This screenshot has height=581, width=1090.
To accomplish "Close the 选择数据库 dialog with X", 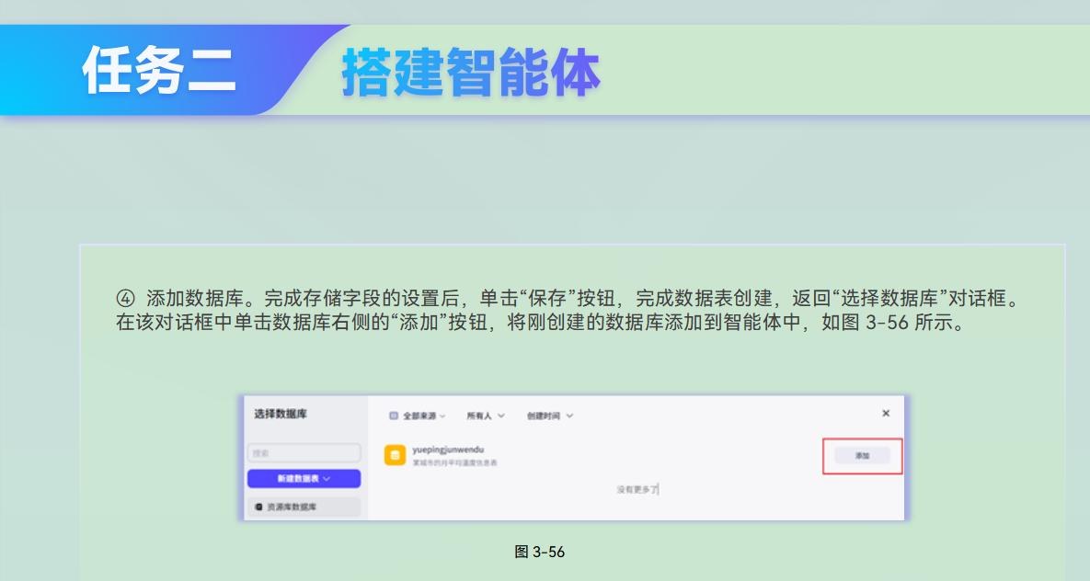I will [886, 414].
